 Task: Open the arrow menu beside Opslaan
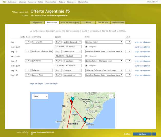[x=154, y=134]
